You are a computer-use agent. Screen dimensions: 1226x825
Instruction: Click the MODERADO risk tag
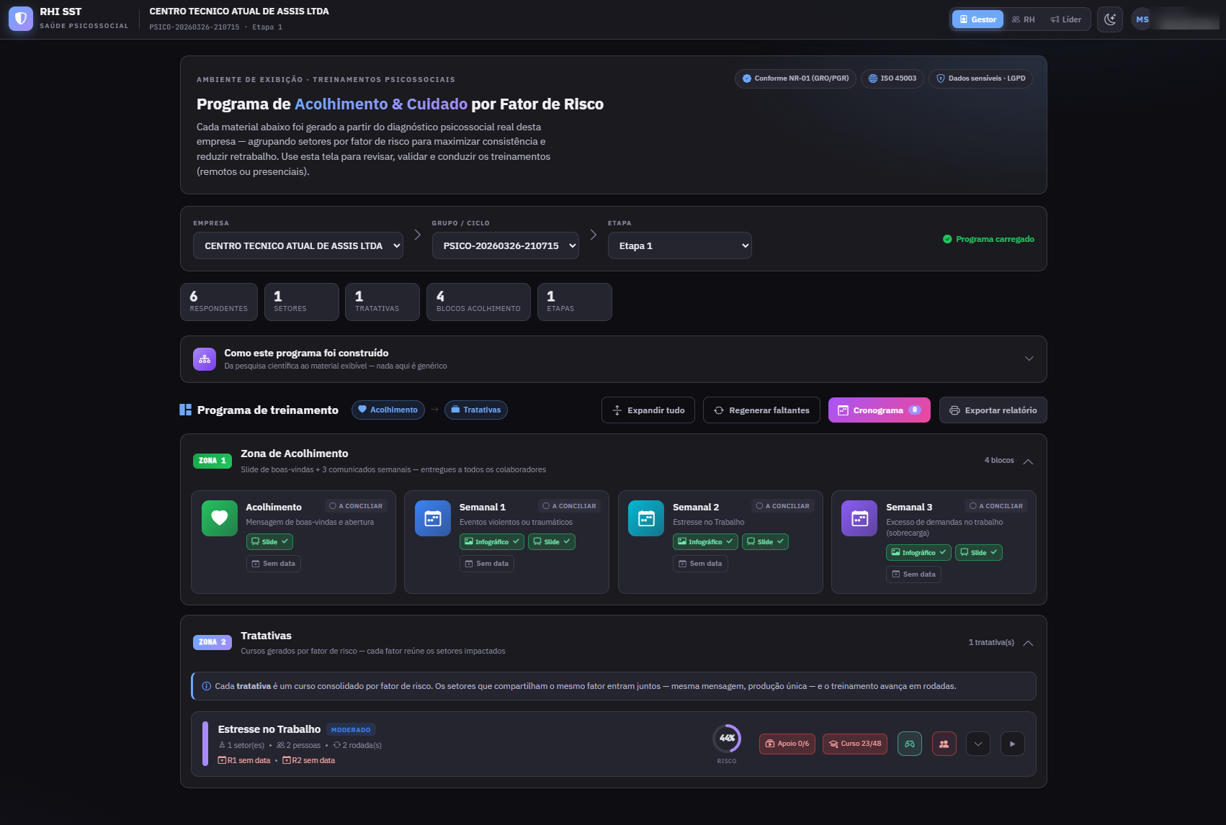(x=351, y=730)
